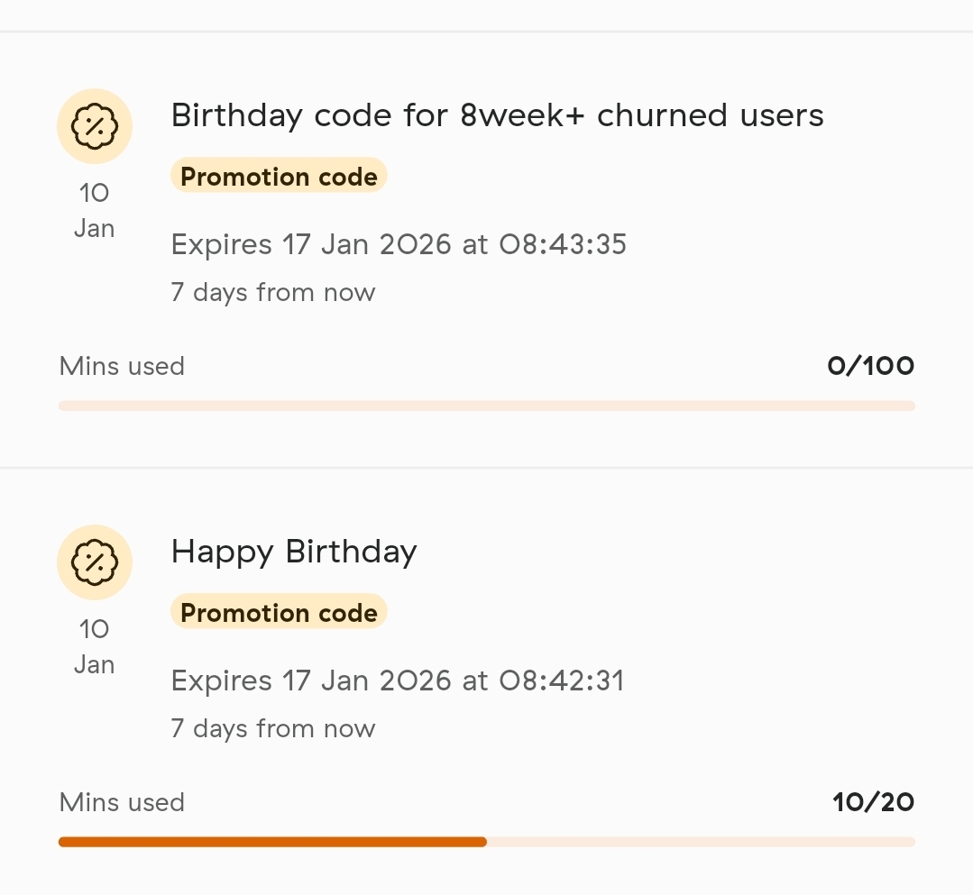This screenshot has width=973, height=895.
Task: Click the 10/20 minutes used counter
Action: point(873,802)
